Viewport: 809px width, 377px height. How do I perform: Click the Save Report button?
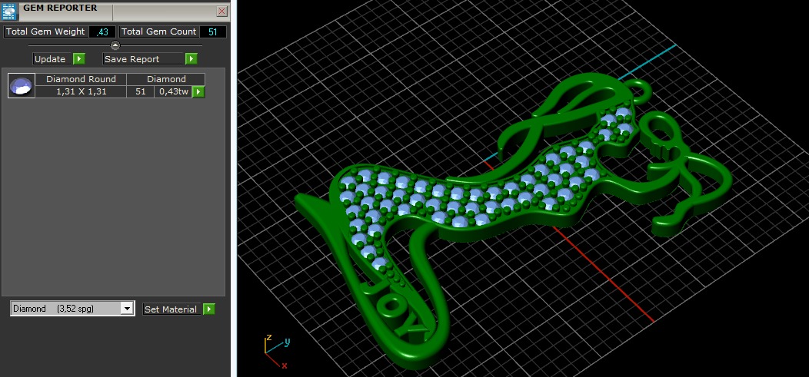143,58
